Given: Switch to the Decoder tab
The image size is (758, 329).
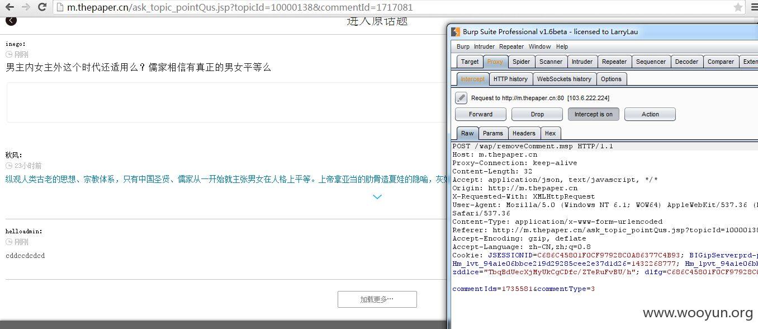Looking at the screenshot, I should (x=686, y=62).
